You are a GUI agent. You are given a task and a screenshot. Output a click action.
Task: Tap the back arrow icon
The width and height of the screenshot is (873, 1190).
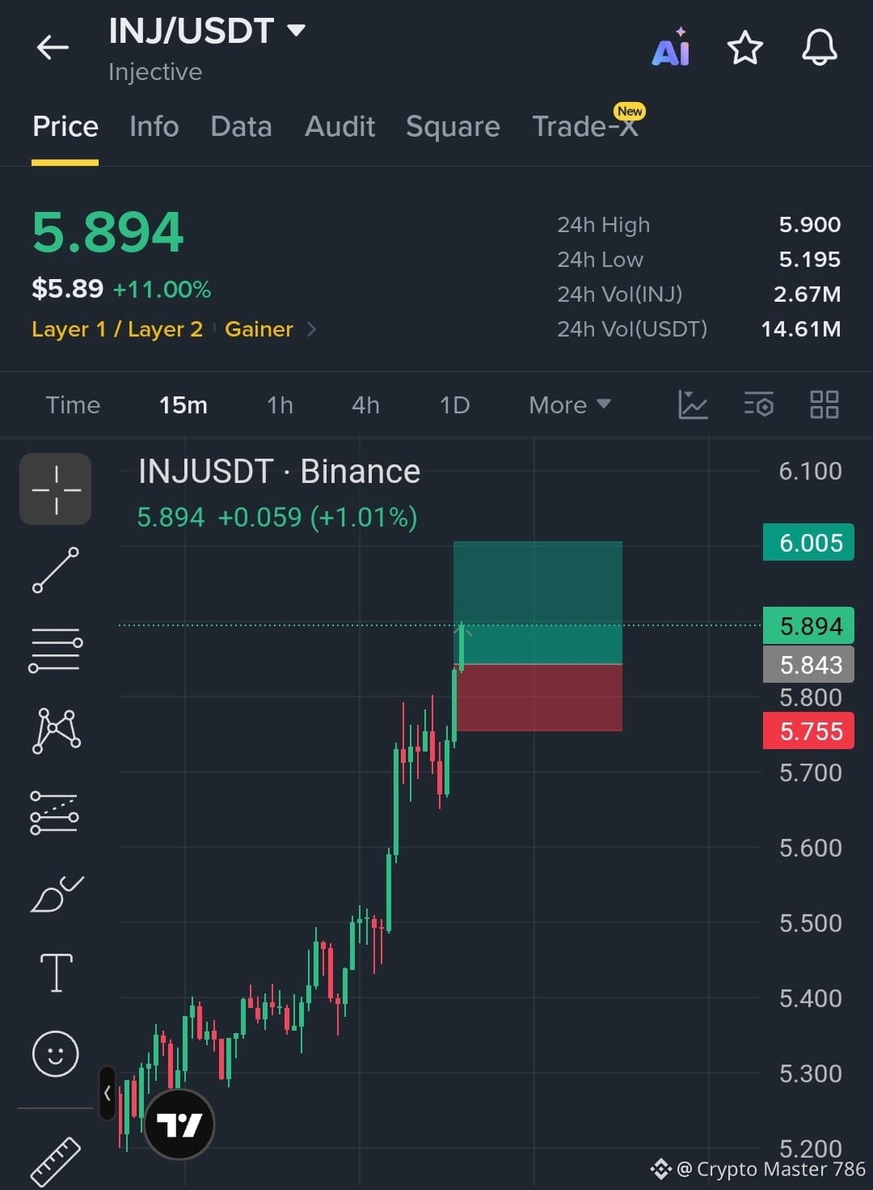click(53, 48)
